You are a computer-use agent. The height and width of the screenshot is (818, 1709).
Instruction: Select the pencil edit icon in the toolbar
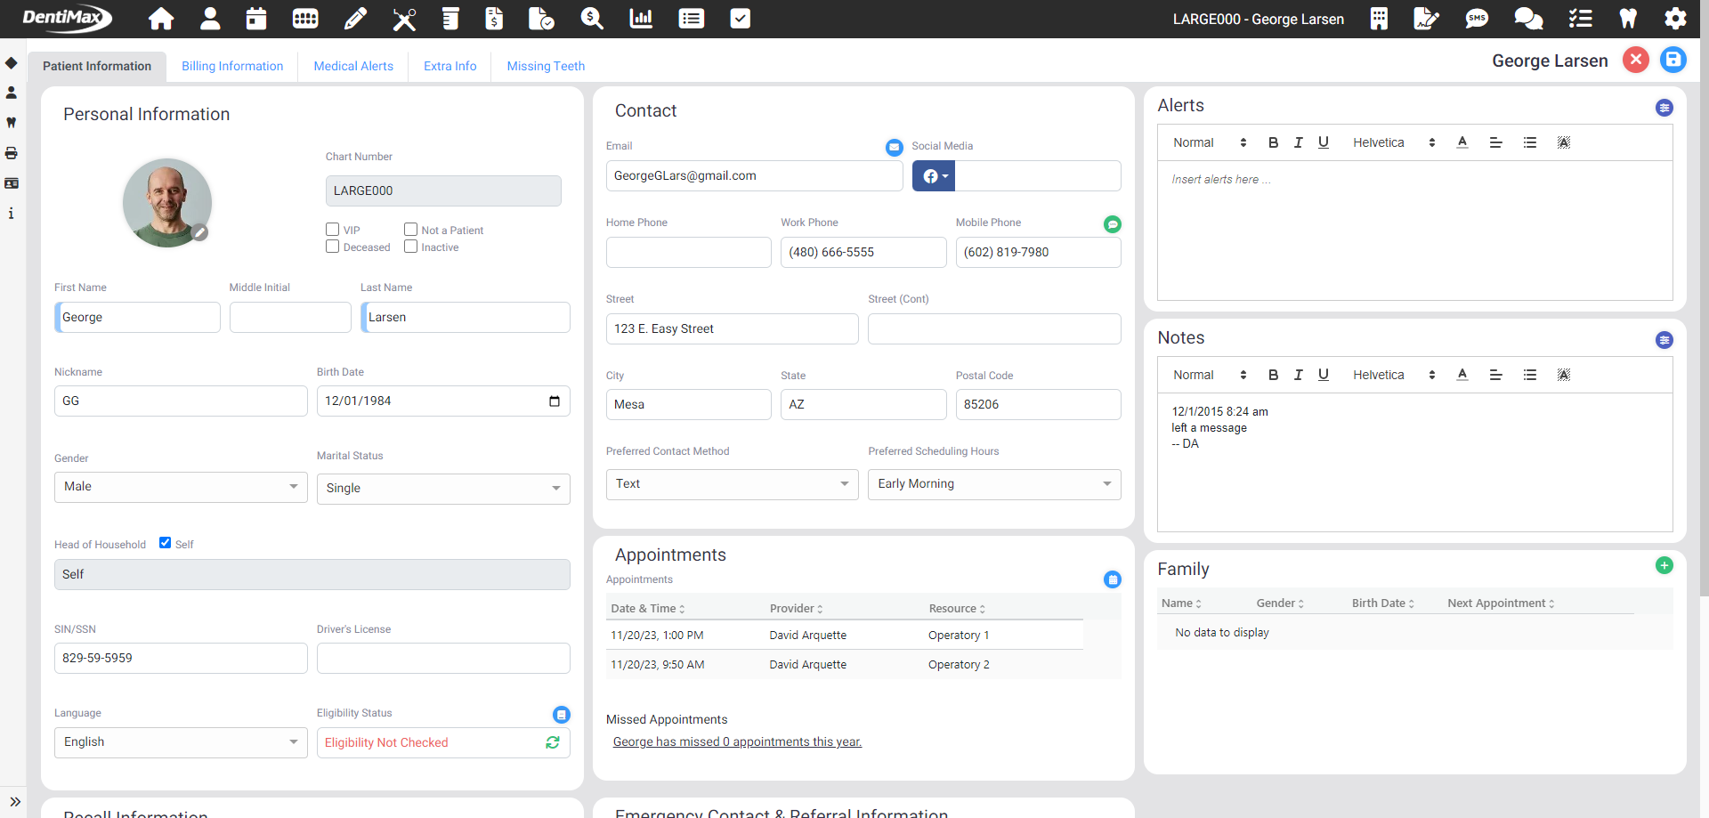tap(355, 19)
